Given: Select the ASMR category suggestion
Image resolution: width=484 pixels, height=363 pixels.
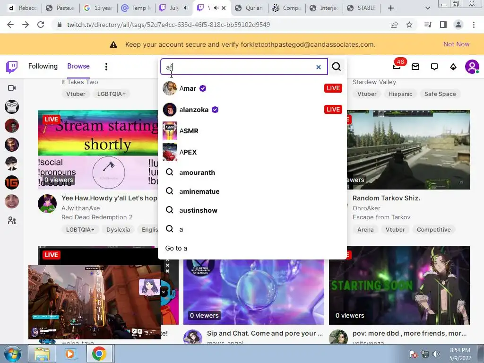Looking at the screenshot, I should click(252, 131).
